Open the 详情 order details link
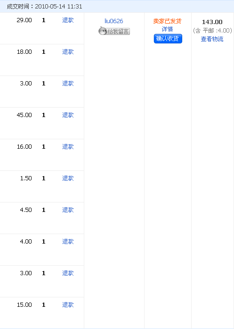The width and height of the screenshot is (234, 329). (168, 29)
